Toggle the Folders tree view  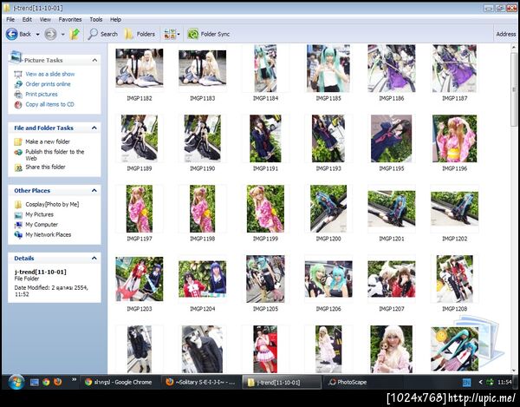pyautogui.click(x=140, y=34)
